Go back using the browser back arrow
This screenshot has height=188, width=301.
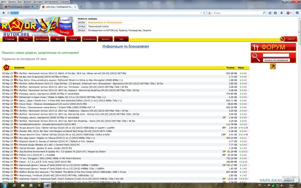[4, 13]
